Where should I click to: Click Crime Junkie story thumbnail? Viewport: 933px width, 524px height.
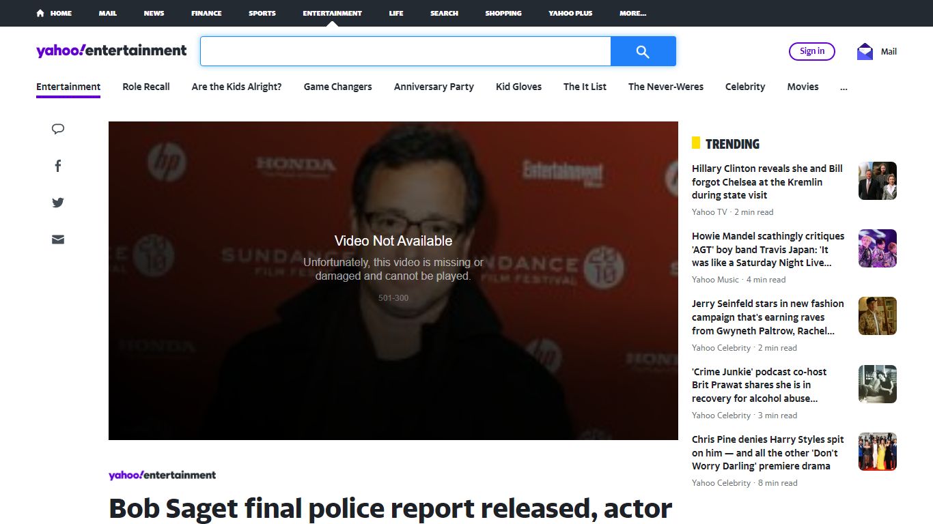878,384
